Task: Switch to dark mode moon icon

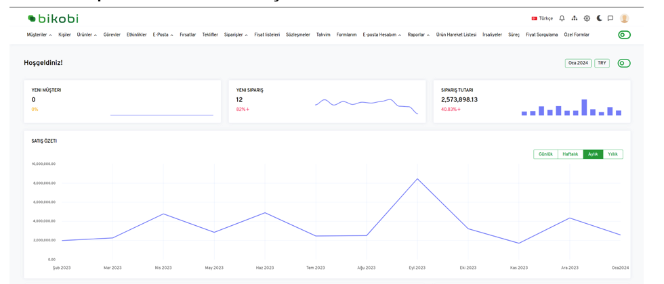Action: point(599,18)
